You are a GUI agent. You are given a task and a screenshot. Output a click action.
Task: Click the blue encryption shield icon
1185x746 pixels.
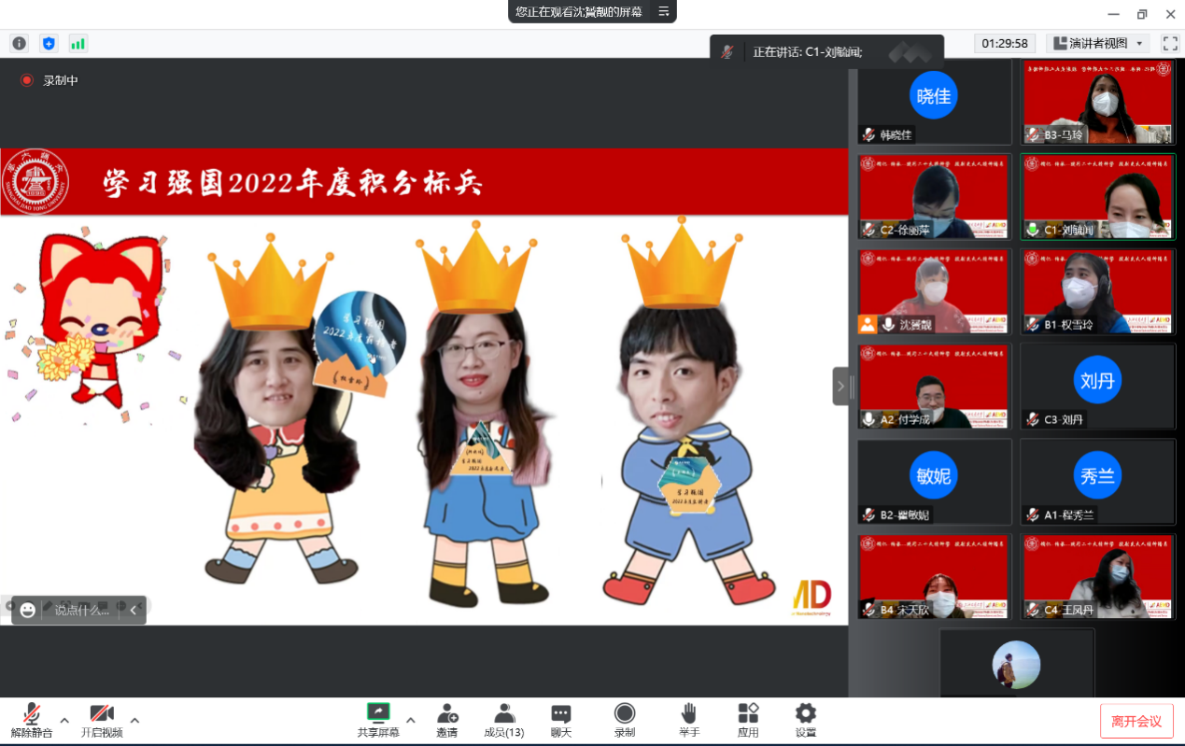tap(49, 43)
